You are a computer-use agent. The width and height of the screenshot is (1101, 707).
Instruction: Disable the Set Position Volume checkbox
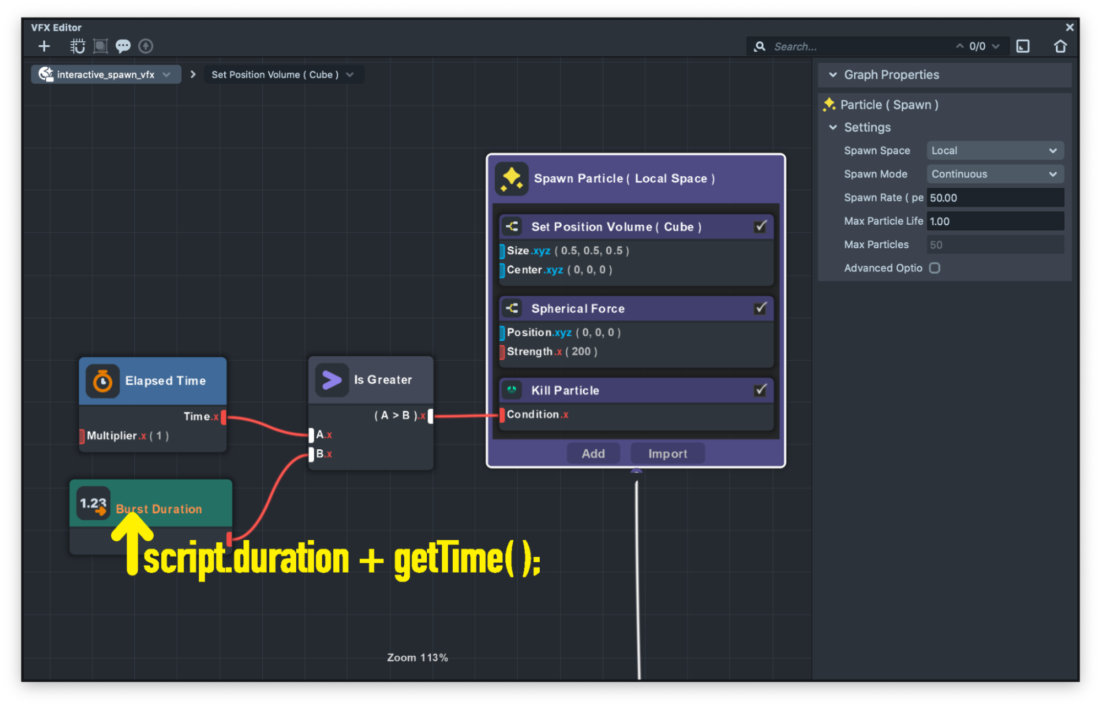click(760, 226)
